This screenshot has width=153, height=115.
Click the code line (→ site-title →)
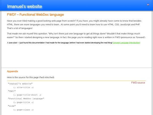pos(24,87)
